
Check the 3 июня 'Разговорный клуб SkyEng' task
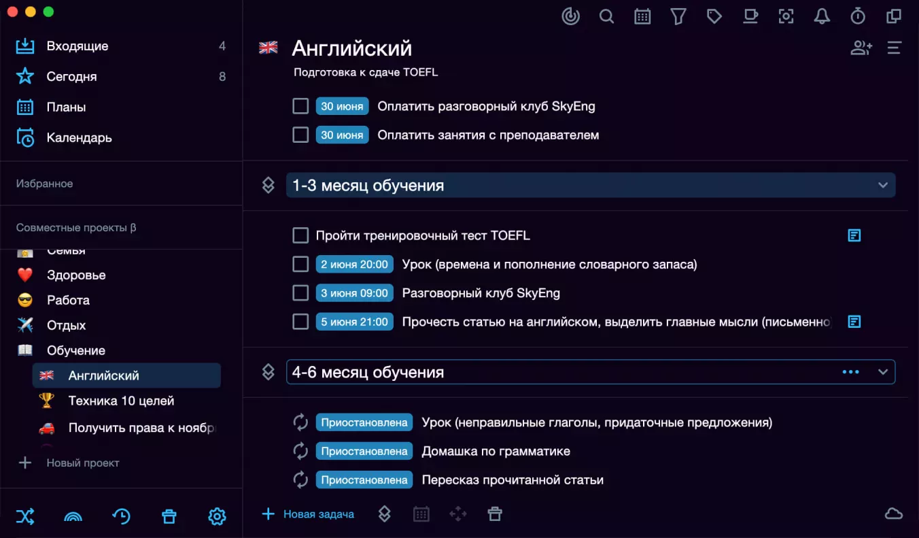pos(300,293)
